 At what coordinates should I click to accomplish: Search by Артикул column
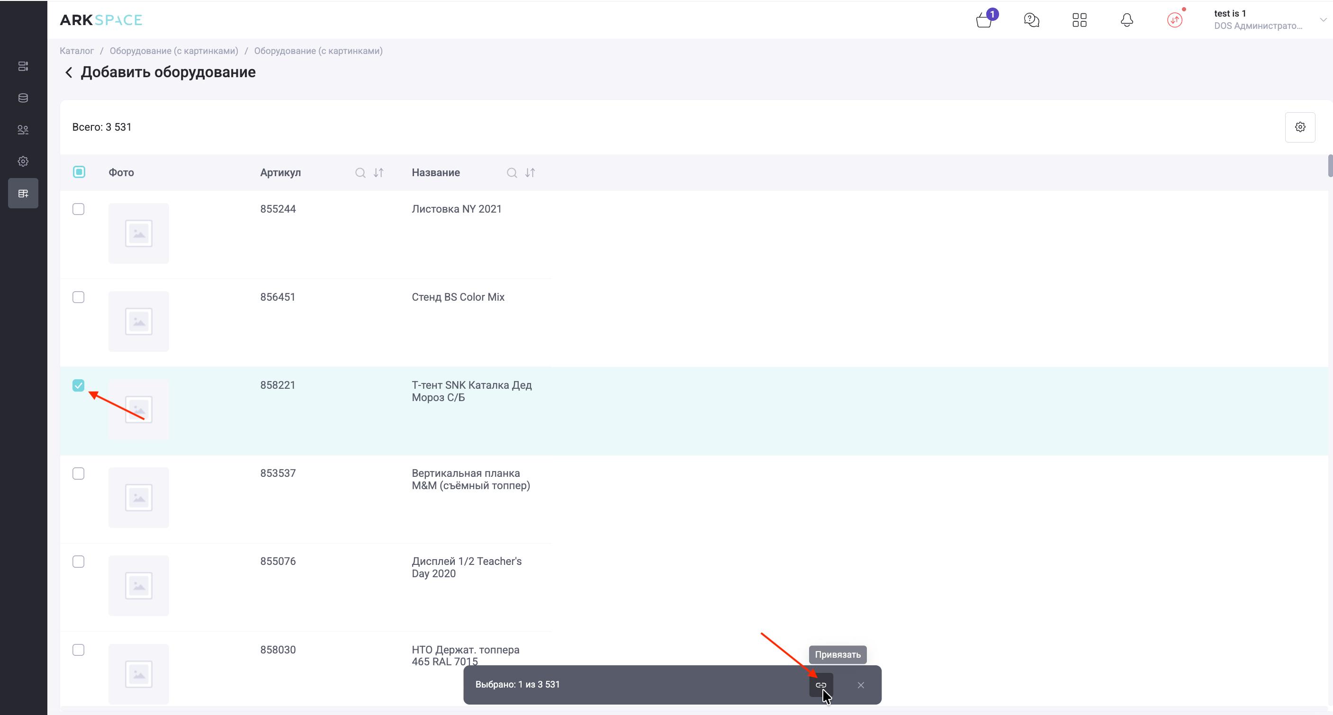(360, 173)
